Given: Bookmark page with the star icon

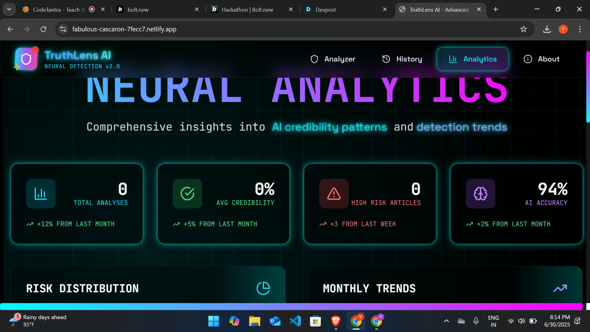Looking at the screenshot, I should [523, 29].
